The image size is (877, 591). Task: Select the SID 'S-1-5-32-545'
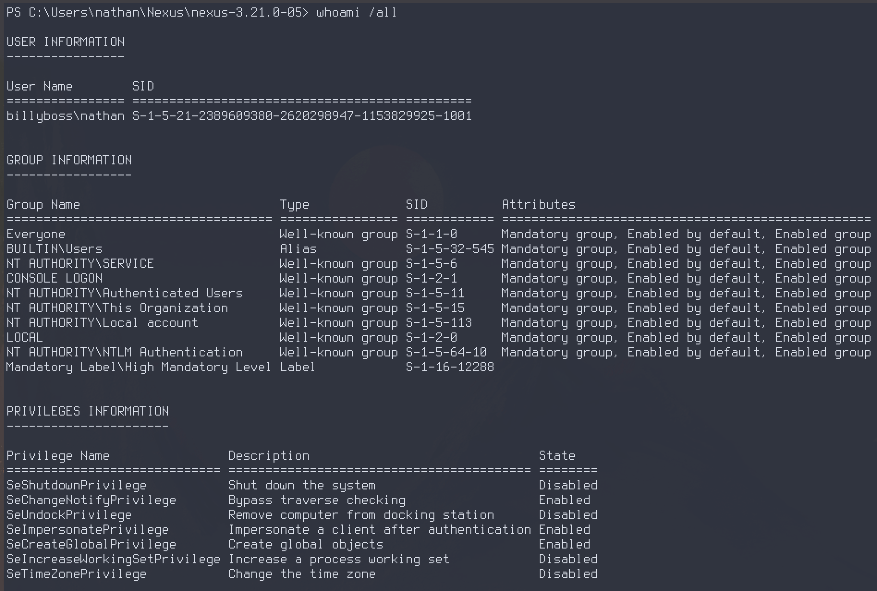[450, 249]
